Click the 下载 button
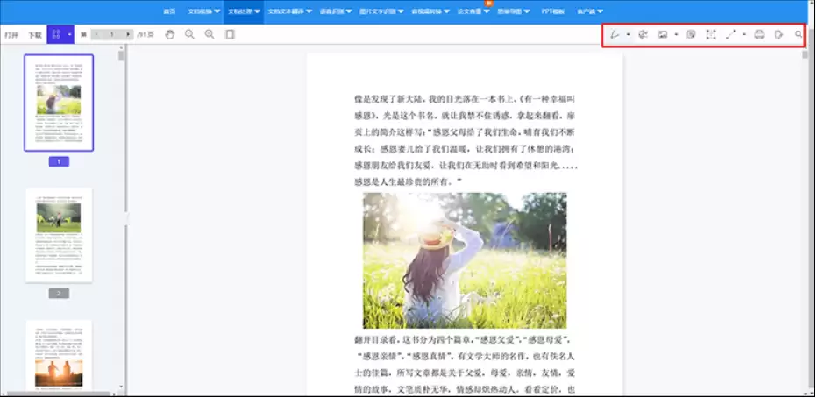The height and width of the screenshot is (398, 818). tap(34, 35)
